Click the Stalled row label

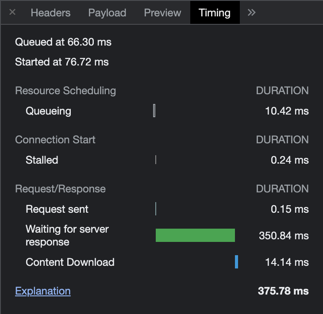tap(42, 160)
